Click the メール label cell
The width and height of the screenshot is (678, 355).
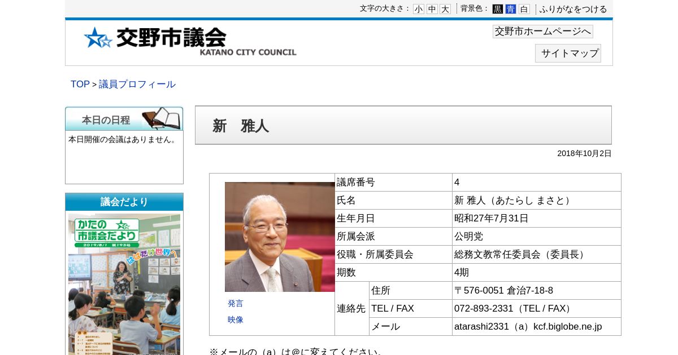click(x=411, y=327)
